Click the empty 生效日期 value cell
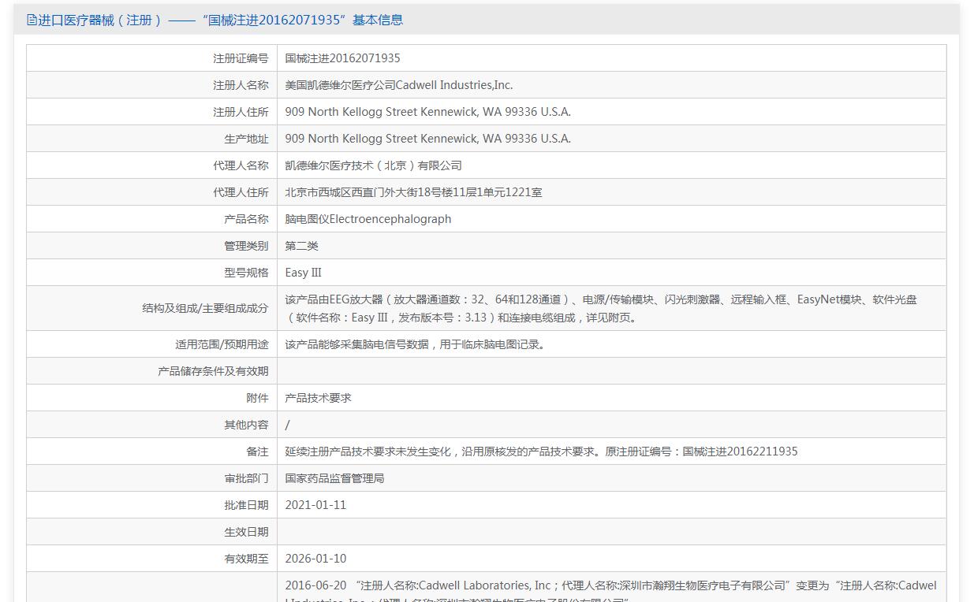The width and height of the screenshot is (974, 602). tap(611, 532)
